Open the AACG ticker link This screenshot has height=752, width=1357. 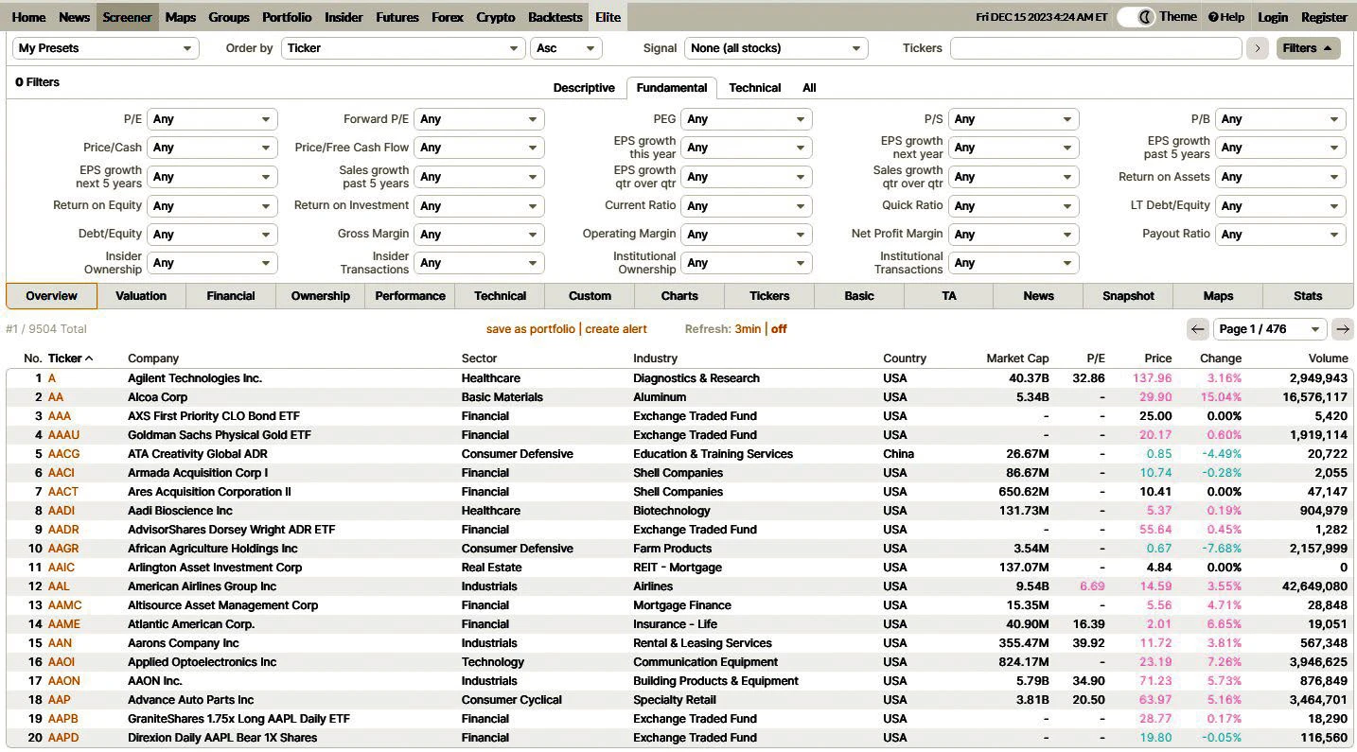(63, 454)
